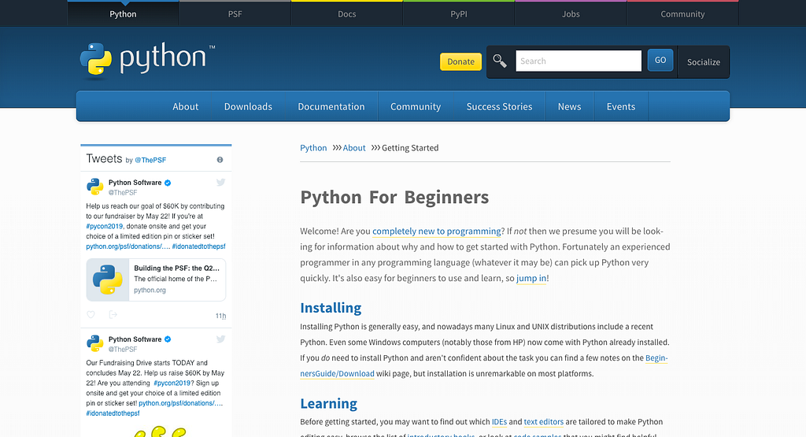Switch to the PSF top tab
This screenshot has height=437, width=806.
(235, 14)
